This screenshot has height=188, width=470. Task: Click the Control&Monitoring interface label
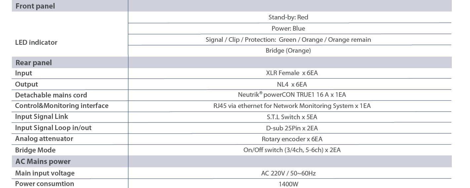tap(62, 106)
